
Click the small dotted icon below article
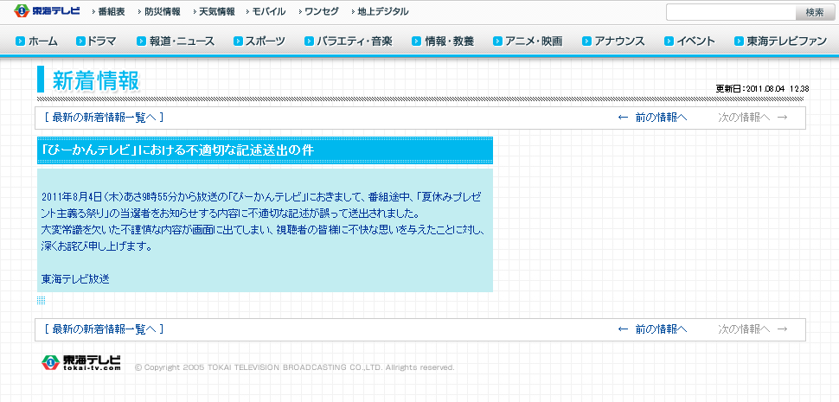(x=42, y=301)
